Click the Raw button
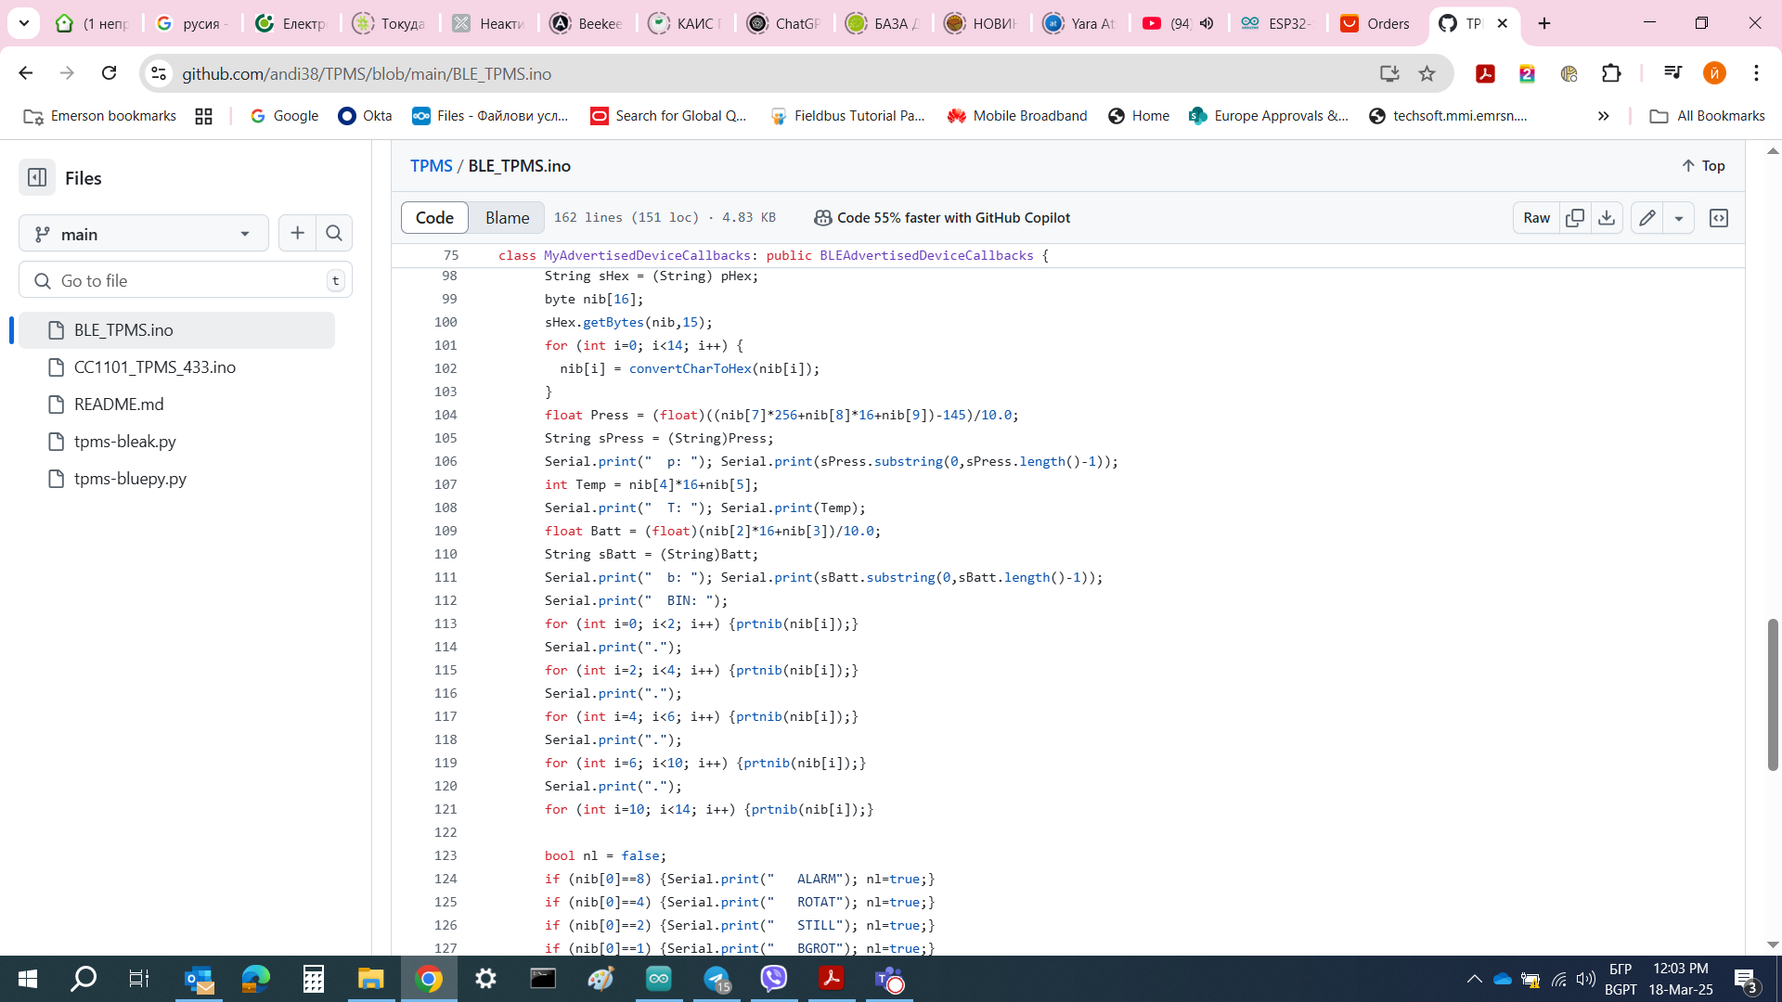 pyautogui.click(x=1536, y=218)
